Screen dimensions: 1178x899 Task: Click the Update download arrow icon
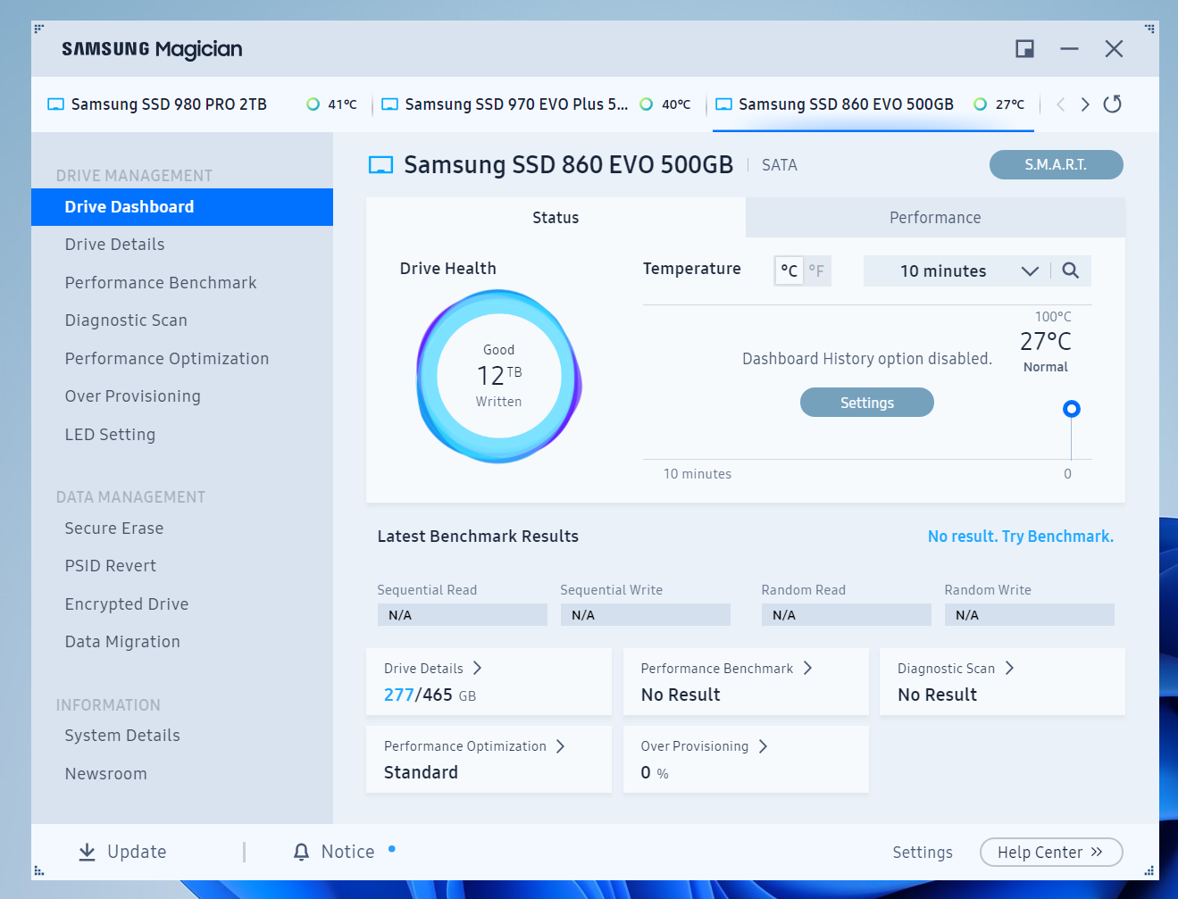click(x=87, y=852)
